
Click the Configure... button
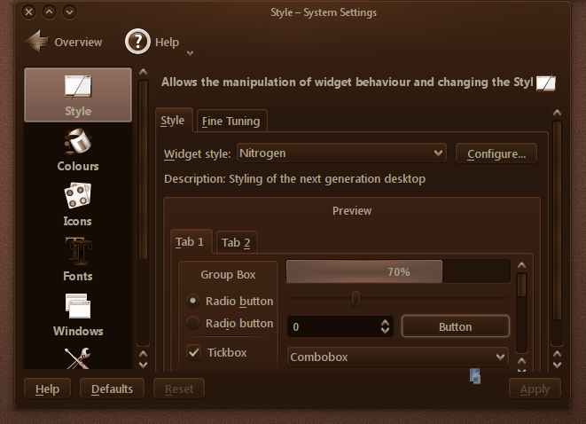pyautogui.click(x=496, y=153)
